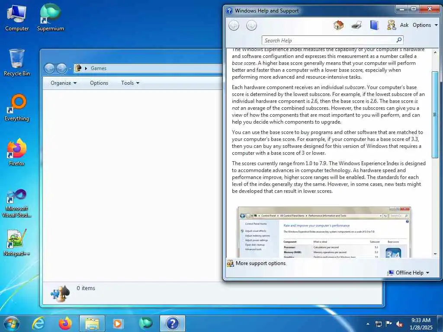Click the muted volume tray icon
The height and width of the screenshot is (332, 443).
pyautogui.click(x=399, y=324)
